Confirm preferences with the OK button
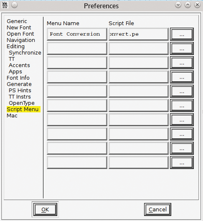Viewport: 203px width, 221px height. pyautogui.click(x=45, y=209)
